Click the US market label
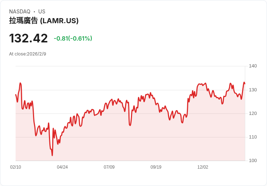Viewport: 267px width, 186px height. 42,12
